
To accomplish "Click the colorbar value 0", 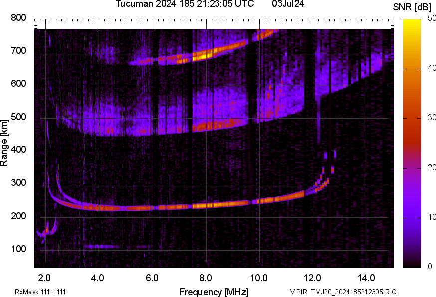I will pyautogui.click(x=430, y=267).
